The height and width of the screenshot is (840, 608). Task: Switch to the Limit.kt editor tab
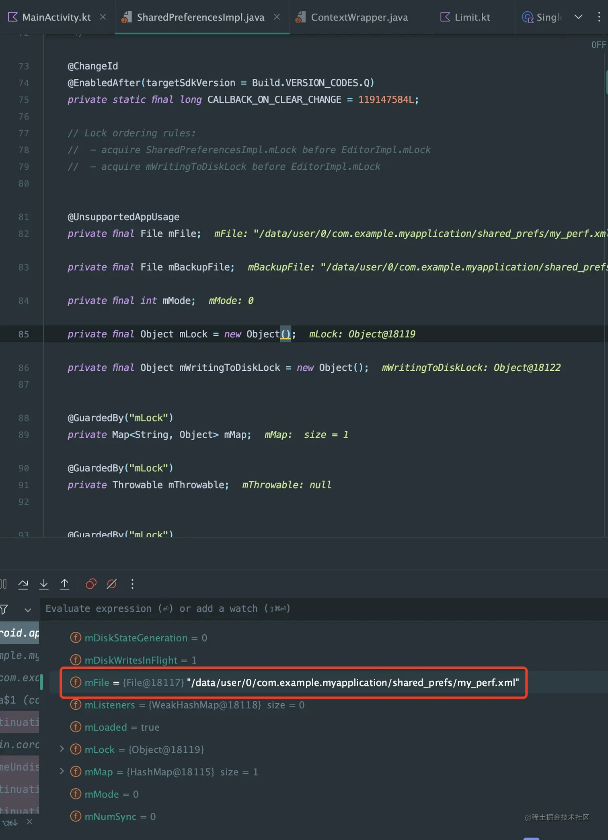tap(465, 17)
